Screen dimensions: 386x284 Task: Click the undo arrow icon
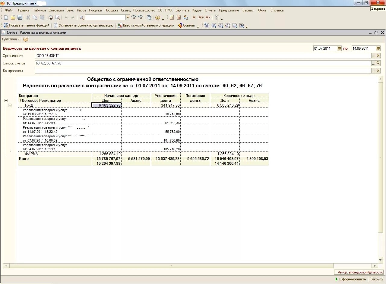point(66,17)
